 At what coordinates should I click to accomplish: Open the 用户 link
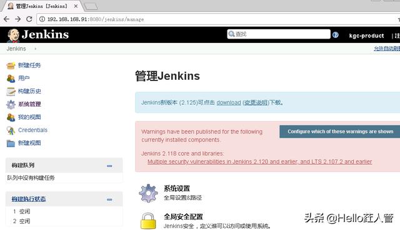(24, 78)
